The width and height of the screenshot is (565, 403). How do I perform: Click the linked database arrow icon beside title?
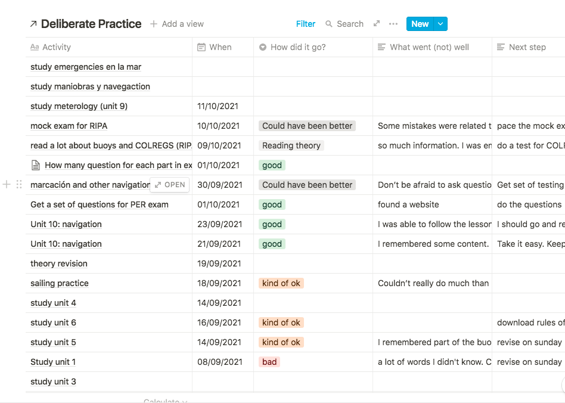(33, 24)
